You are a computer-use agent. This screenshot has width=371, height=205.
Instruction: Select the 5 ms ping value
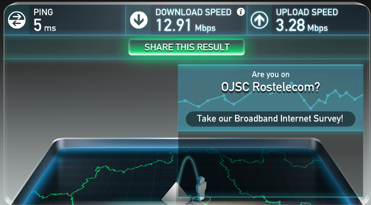45,25
